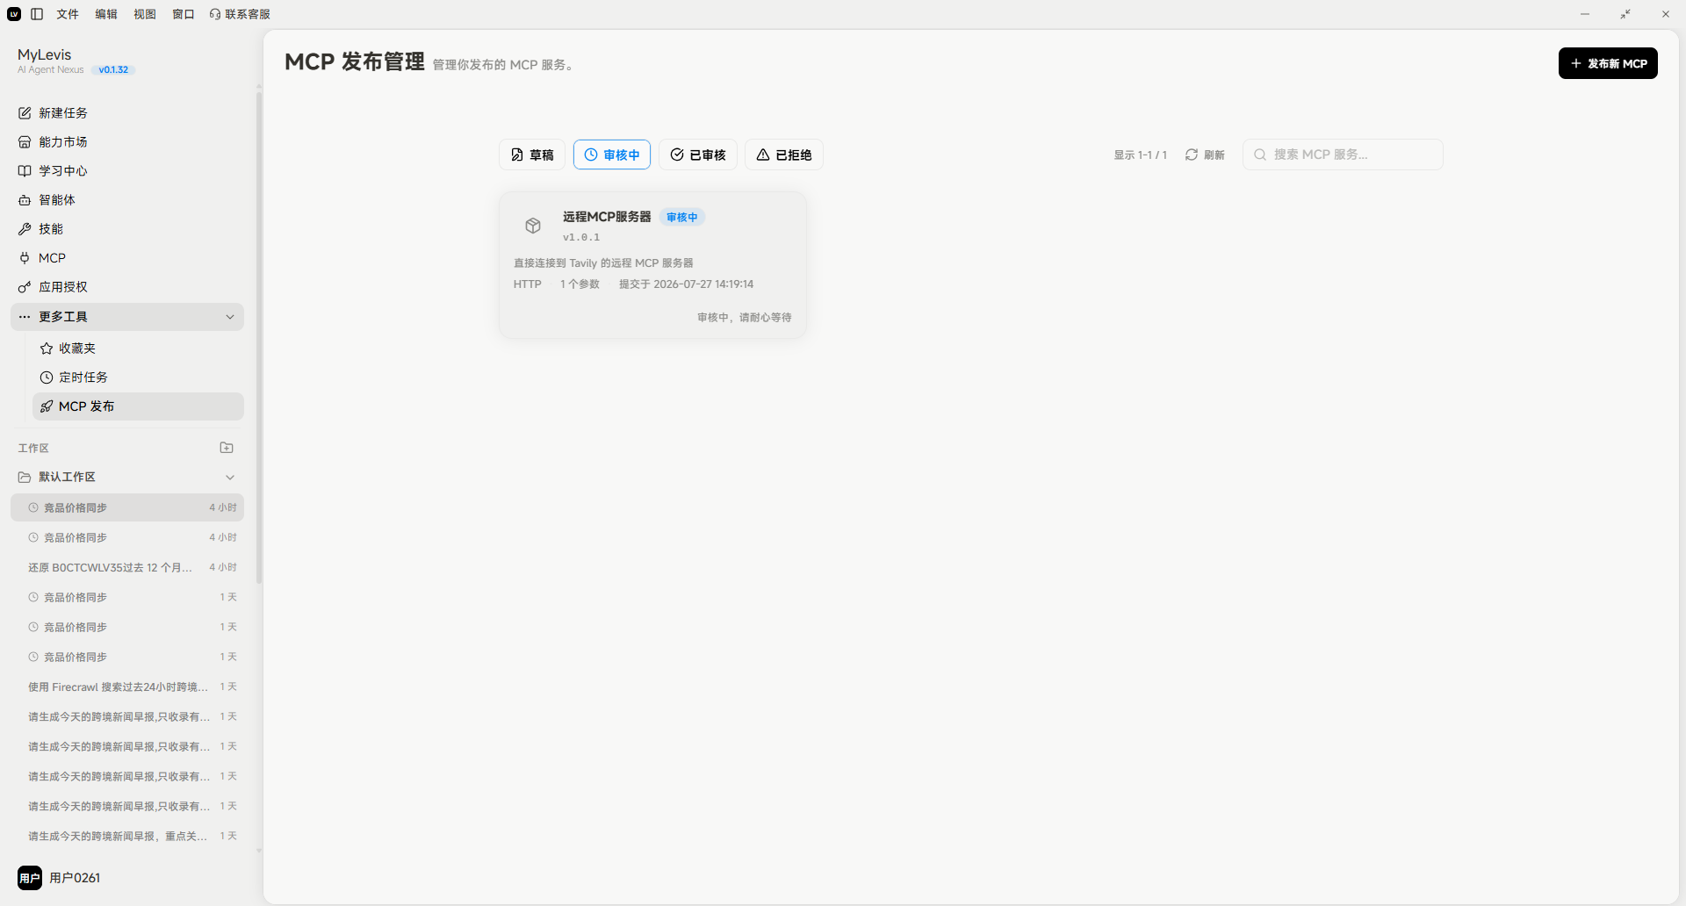Click the 新建任务 edit icon
The image size is (1686, 906).
point(25,113)
